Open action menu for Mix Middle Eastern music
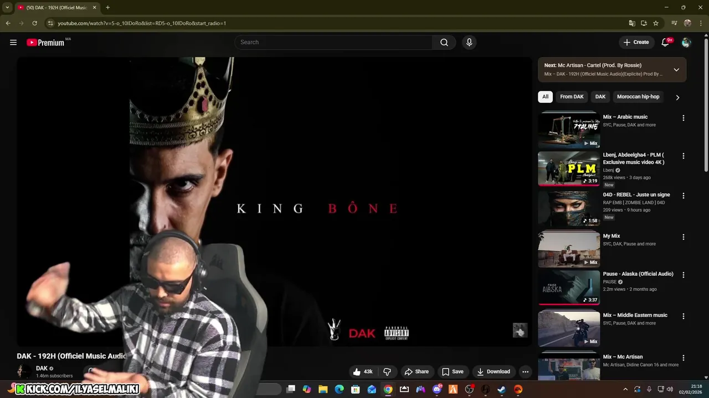709x398 pixels. point(683,316)
